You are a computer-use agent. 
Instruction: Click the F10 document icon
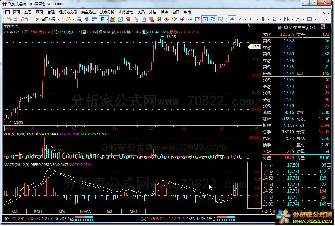(x=143, y=19)
